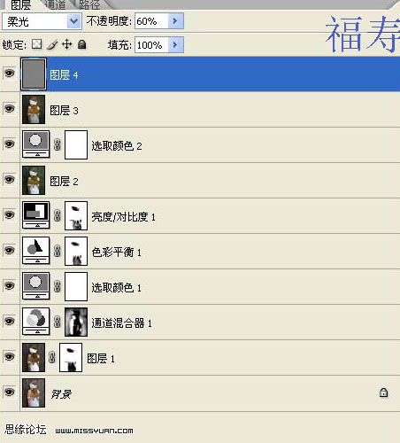Select the 通道混合器 1 layer mask thumbnail
This screenshot has height=443, width=400.
[76, 322]
